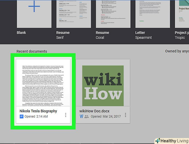
Task: Click the Opened 2:14 AM timestamp
Action: click(36, 116)
